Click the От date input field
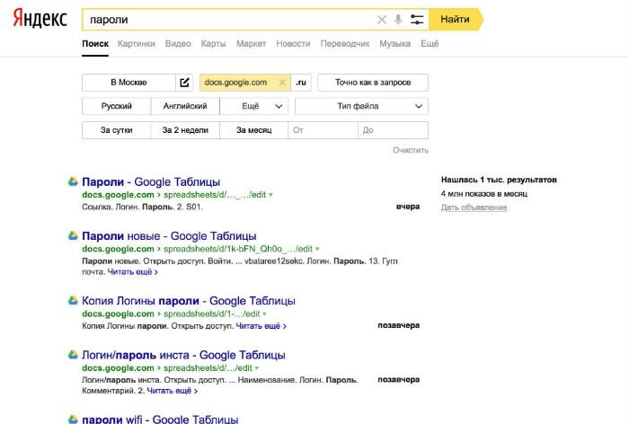This screenshot has width=629, height=424. 322,130
